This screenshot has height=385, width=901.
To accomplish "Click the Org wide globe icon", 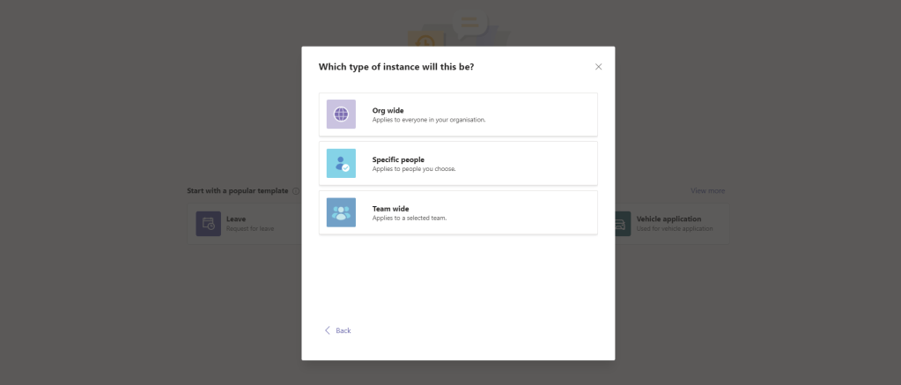I will coord(341,115).
